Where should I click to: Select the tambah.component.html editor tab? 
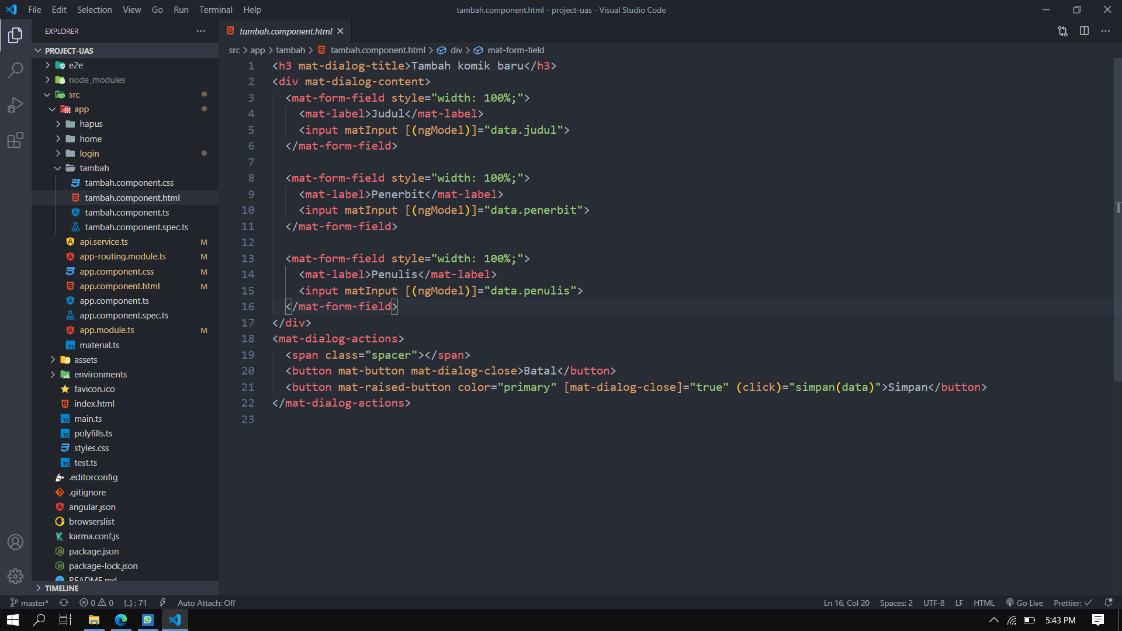coord(285,31)
